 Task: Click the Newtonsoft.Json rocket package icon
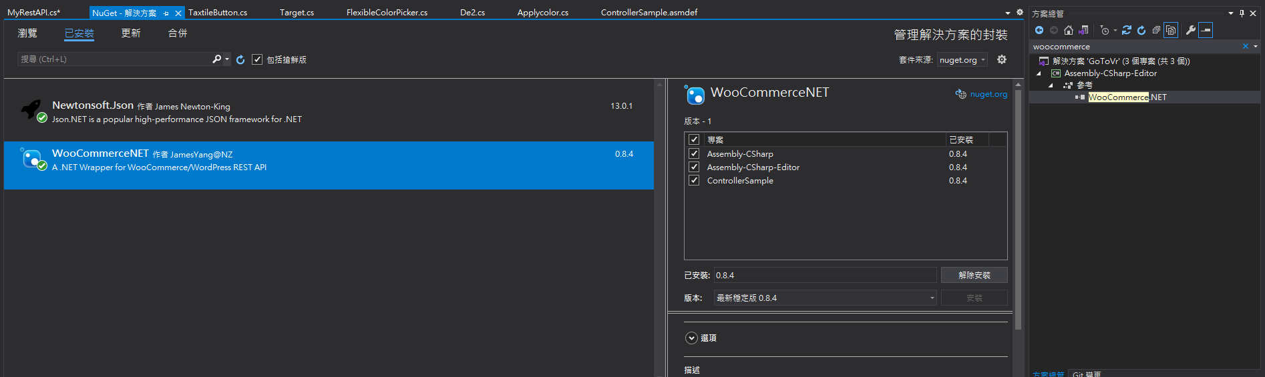point(32,110)
